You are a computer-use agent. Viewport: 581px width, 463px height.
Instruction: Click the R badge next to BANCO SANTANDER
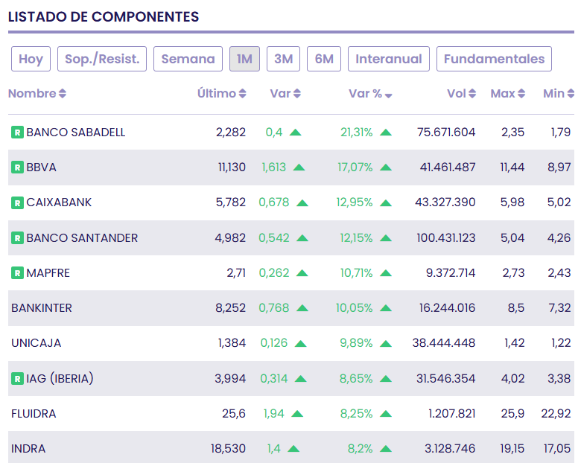(x=17, y=237)
